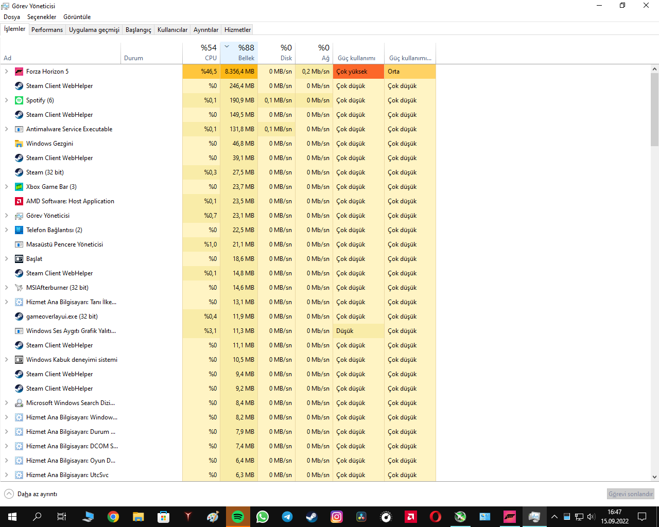Image resolution: width=659 pixels, height=527 pixels.
Task: Sort by the CPU column header
Action: [x=201, y=52]
